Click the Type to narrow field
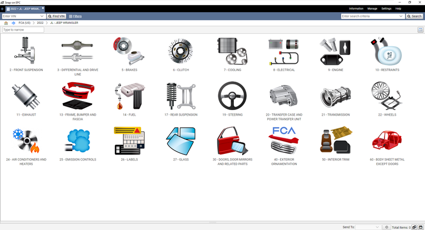This screenshot has height=230, width=425. click(x=23, y=29)
